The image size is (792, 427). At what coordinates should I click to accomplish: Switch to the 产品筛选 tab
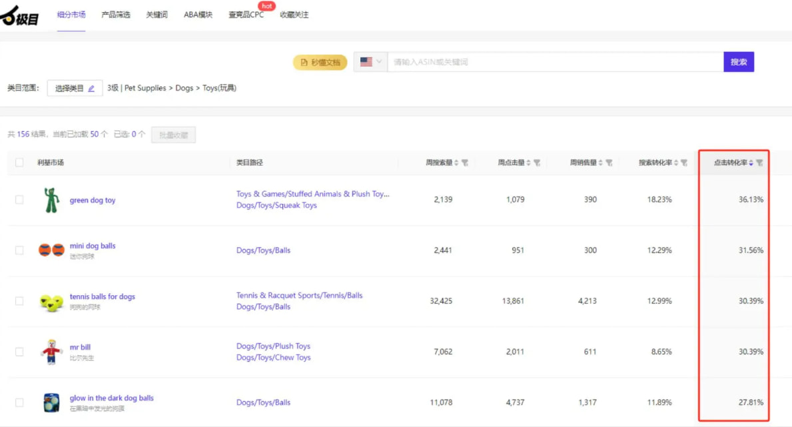tap(116, 15)
